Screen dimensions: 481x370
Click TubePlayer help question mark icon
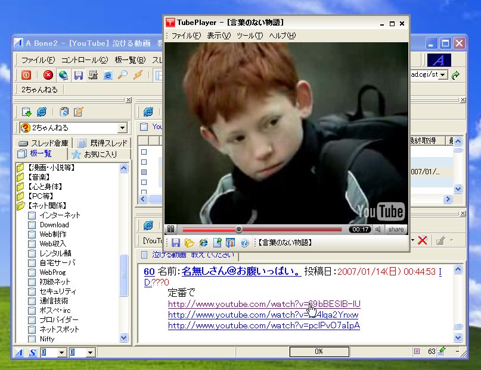click(244, 243)
